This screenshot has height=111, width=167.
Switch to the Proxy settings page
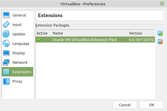point(17,81)
